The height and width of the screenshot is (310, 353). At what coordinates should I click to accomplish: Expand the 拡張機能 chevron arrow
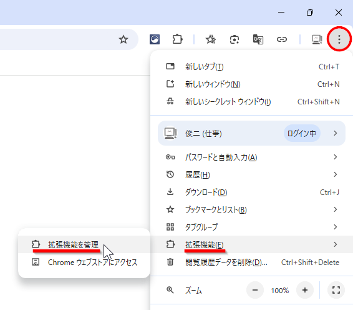[335, 244]
